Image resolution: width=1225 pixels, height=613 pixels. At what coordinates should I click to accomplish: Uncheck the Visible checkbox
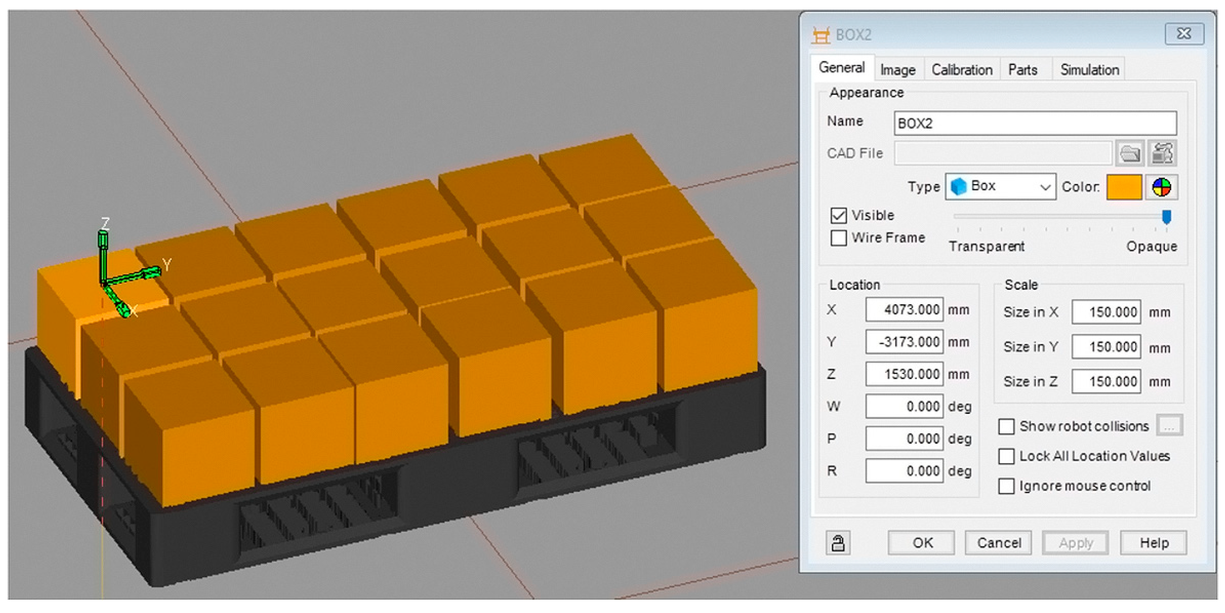[839, 215]
